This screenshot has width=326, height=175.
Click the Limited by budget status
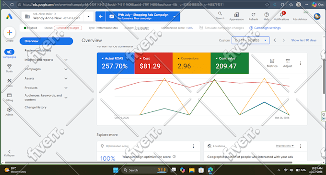[x=68, y=28]
